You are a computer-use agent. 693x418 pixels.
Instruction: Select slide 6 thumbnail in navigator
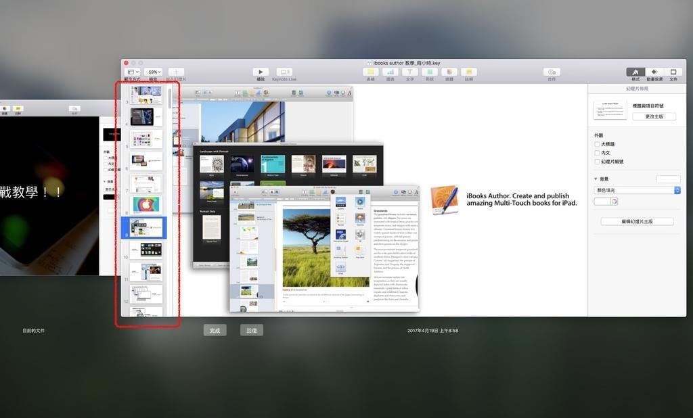[x=146, y=161]
